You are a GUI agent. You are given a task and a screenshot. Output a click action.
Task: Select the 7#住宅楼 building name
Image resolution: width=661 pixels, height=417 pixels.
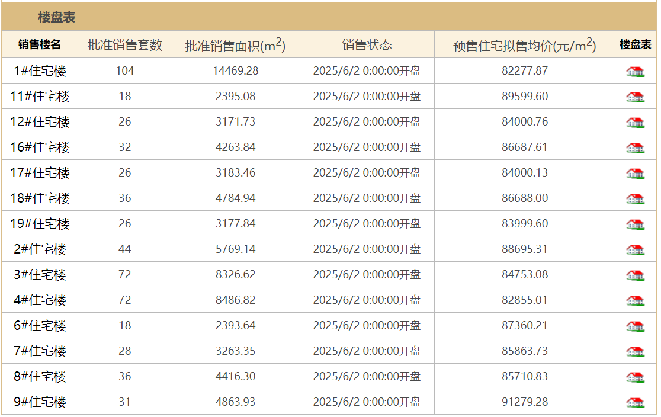40,351
